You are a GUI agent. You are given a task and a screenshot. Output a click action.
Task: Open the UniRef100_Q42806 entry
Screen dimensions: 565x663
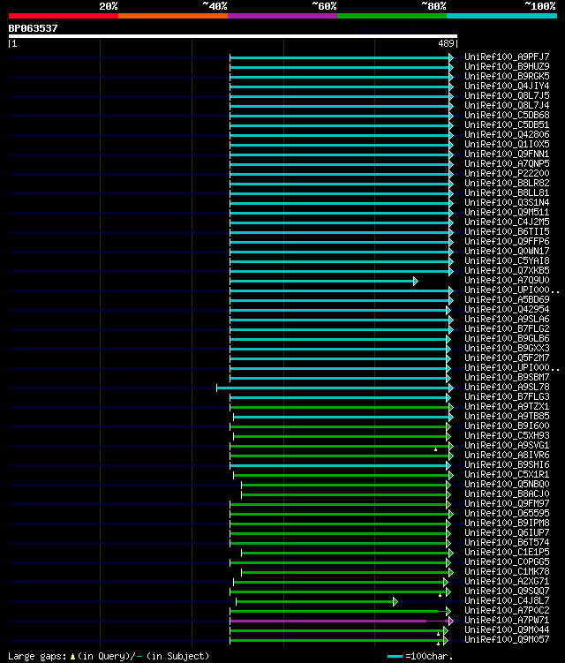click(507, 134)
